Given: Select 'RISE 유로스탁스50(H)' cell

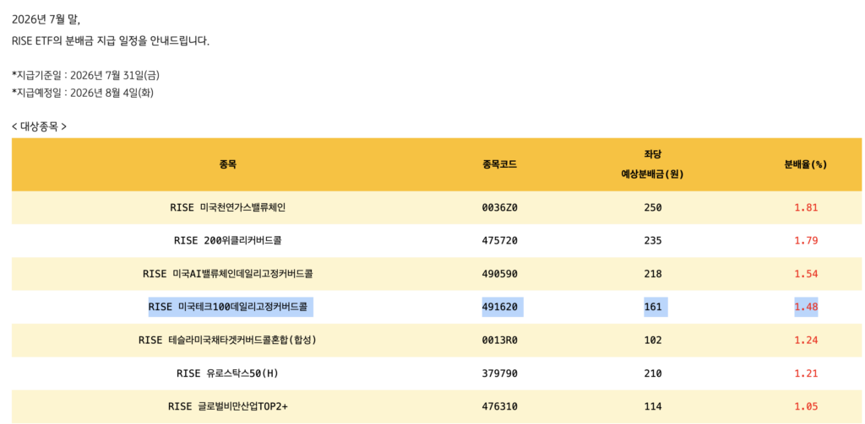Looking at the screenshot, I should [x=228, y=373].
